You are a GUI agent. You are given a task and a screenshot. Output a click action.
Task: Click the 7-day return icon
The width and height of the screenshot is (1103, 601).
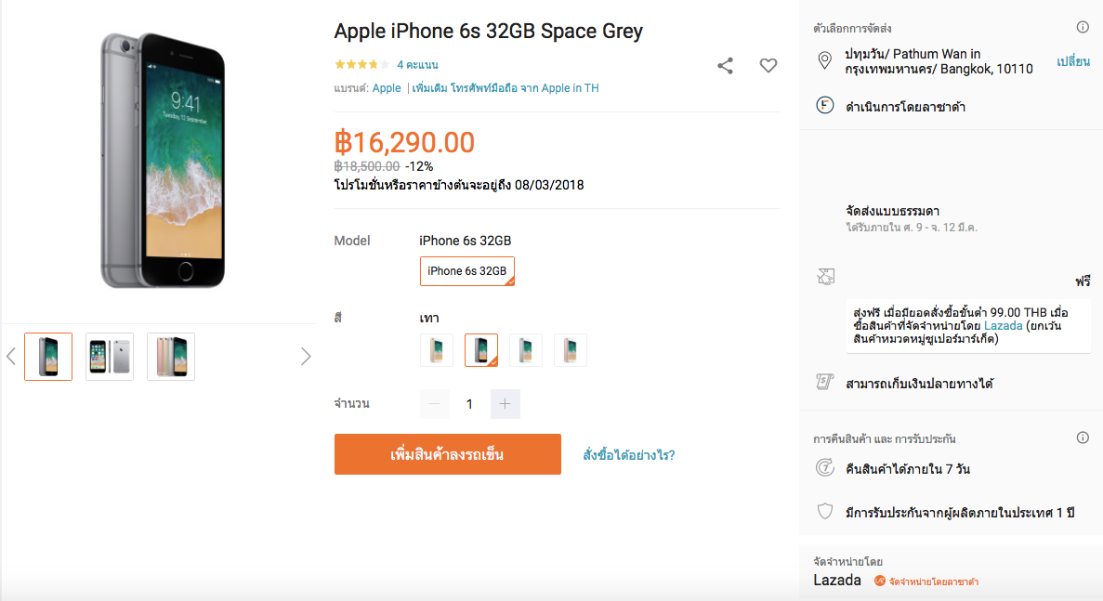pos(823,468)
